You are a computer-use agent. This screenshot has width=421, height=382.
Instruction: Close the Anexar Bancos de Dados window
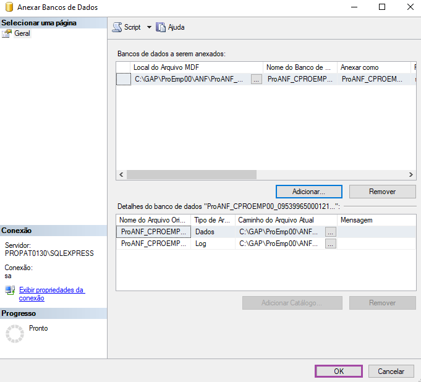coord(410,7)
